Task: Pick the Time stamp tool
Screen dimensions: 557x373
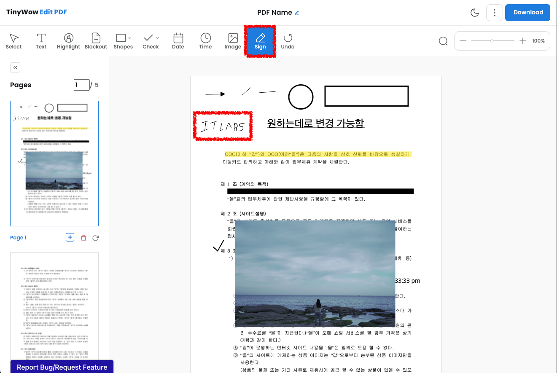Action: 205,41
